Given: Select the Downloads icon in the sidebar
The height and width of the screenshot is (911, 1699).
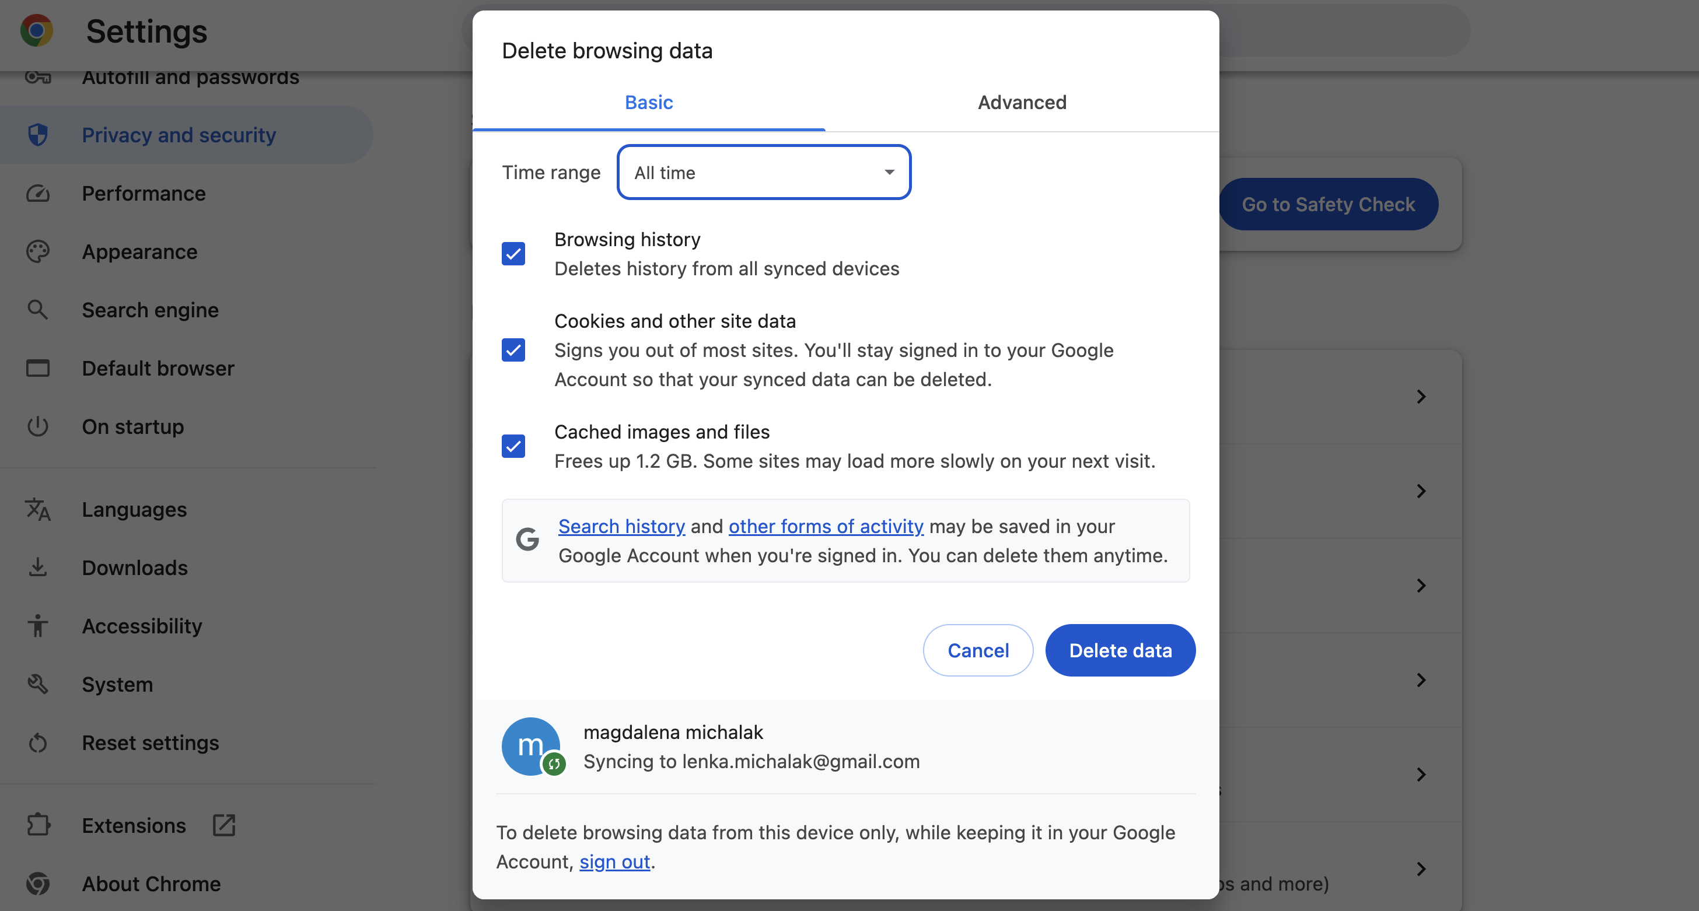Looking at the screenshot, I should pos(37,567).
